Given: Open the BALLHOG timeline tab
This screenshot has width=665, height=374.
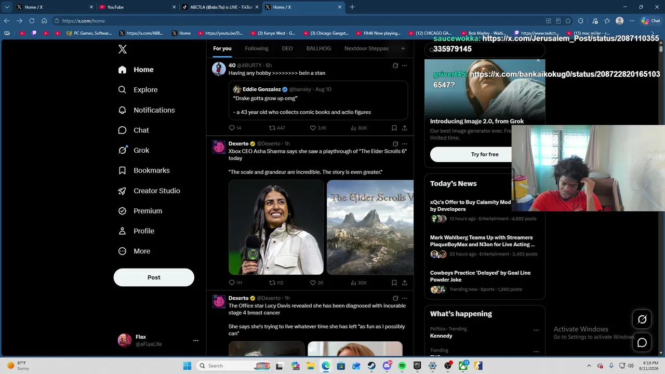Looking at the screenshot, I should [318, 49].
